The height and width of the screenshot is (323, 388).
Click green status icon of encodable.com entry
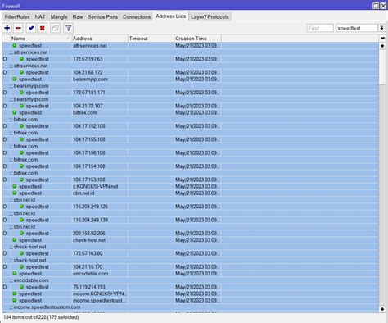(x=15, y=274)
